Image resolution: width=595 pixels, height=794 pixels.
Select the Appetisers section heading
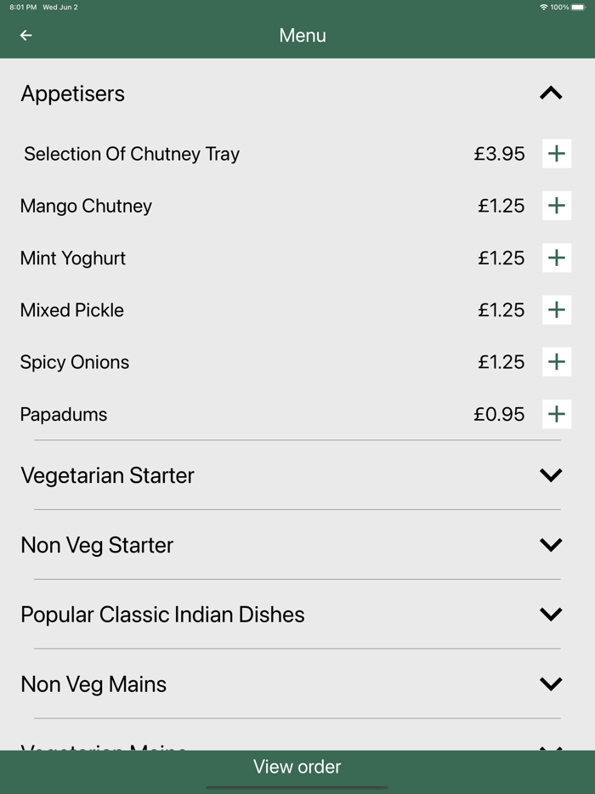pyautogui.click(x=72, y=94)
